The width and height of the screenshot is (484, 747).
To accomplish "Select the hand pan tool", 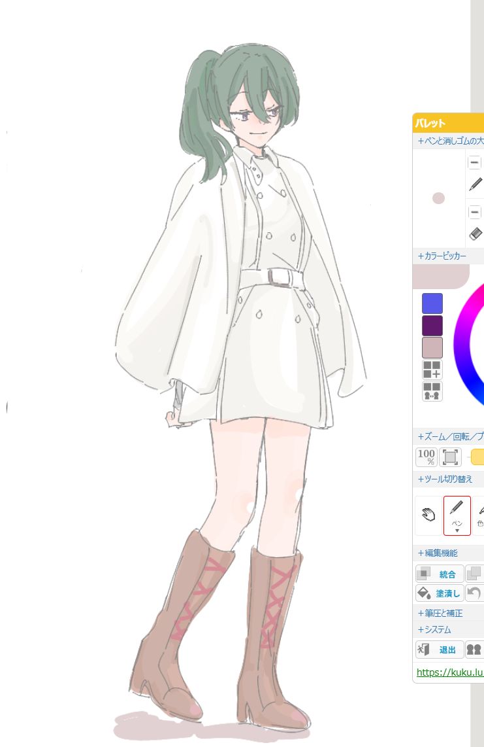I will [x=428, y=515].
